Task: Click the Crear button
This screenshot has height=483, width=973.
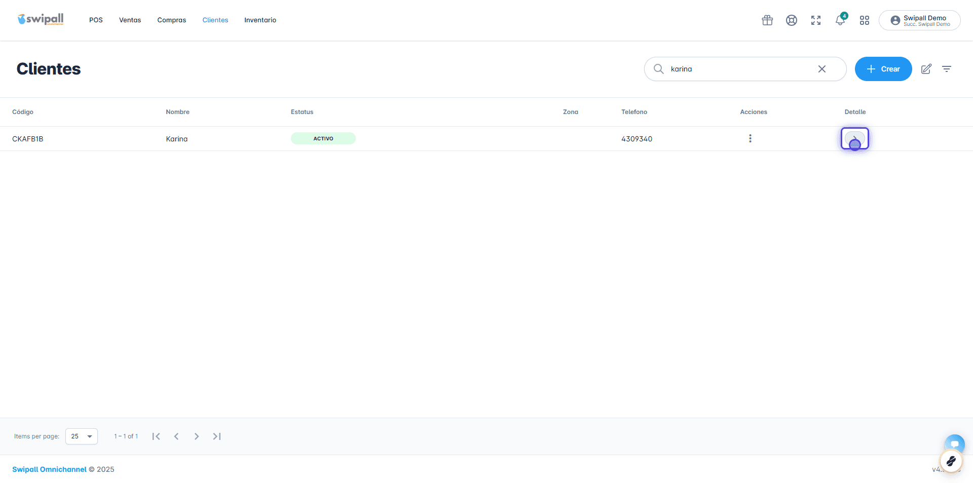Action: tap(883, 69)
